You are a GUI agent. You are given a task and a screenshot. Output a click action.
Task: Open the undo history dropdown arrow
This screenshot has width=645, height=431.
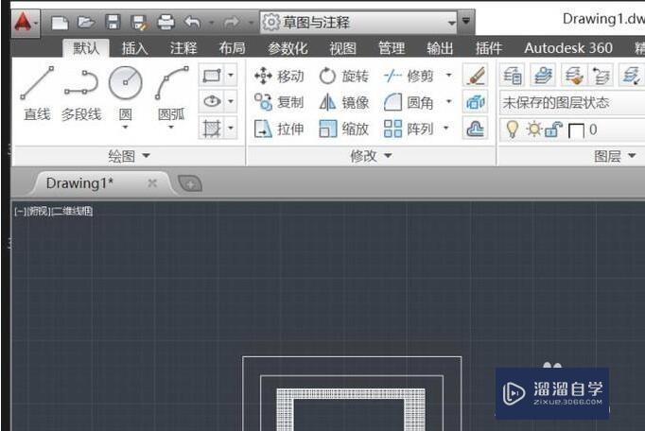[x=212, y=23]
